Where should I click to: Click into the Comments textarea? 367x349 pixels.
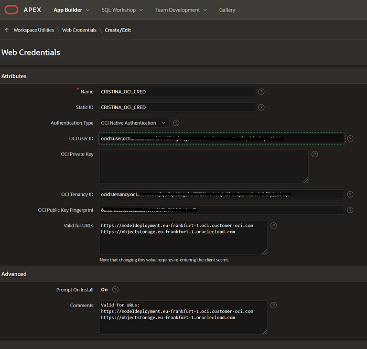pos(183,318)
